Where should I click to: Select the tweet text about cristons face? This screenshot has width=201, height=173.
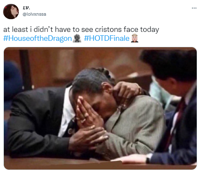coord(81,29)
